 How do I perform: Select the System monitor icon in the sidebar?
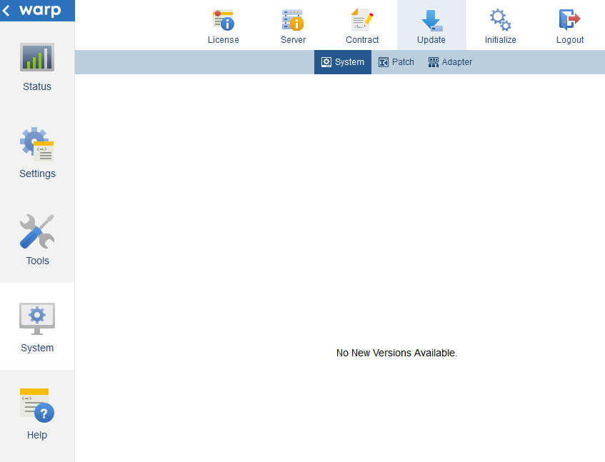pos(37,318)
